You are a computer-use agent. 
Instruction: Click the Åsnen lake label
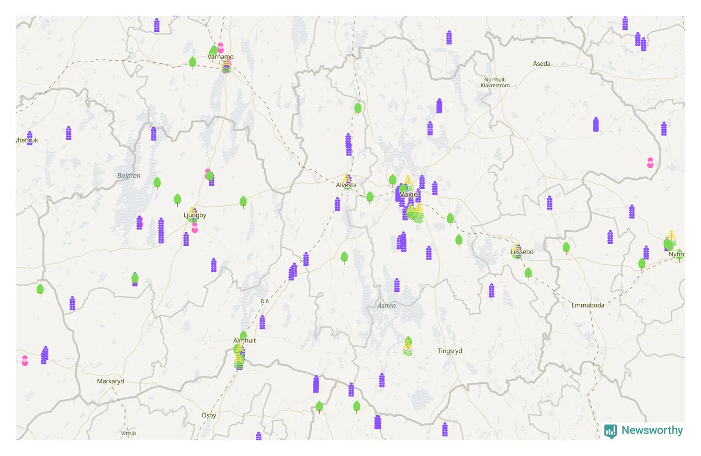[387, 305]
